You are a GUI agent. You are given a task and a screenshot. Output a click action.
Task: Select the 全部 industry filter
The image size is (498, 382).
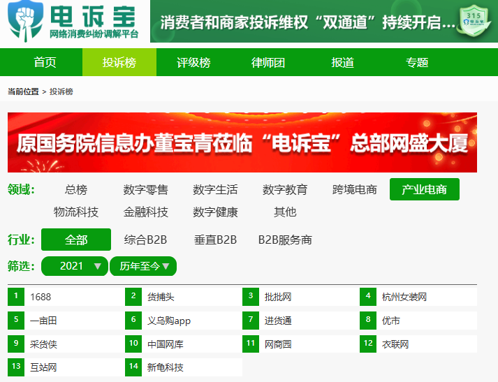click(76, 240)
